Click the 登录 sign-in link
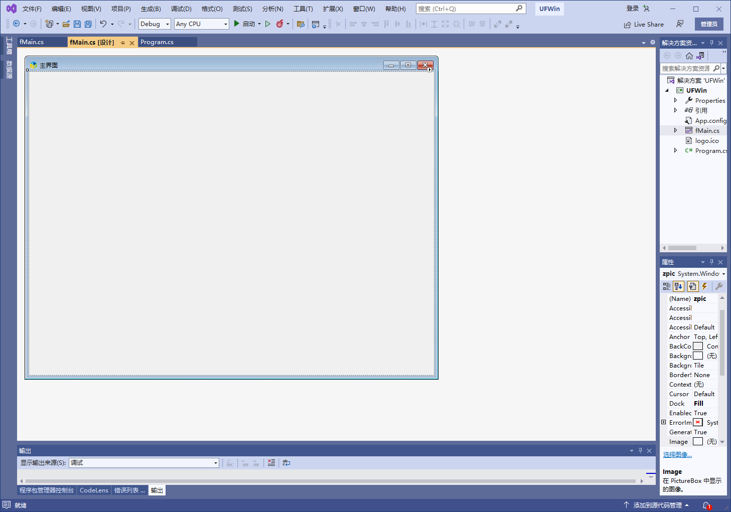 pyautogui.click(x=632, y=9)
